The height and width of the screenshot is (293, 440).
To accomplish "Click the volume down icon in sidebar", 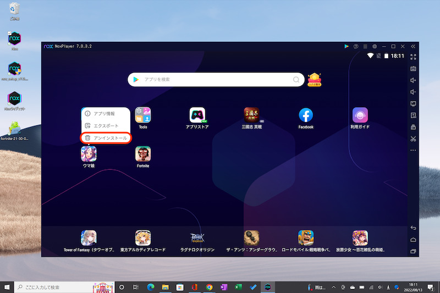I will click(x=413, y=92).
